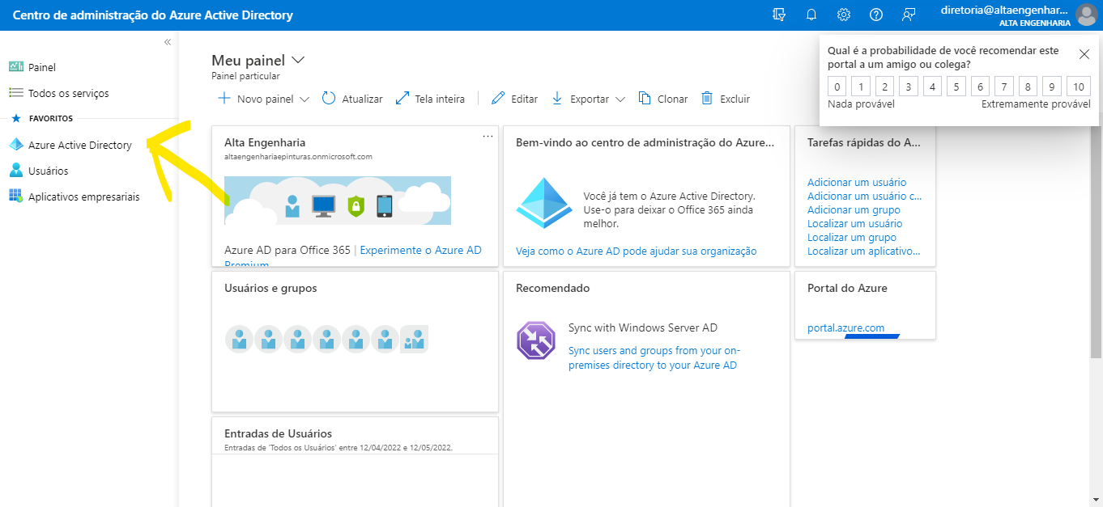Screen dimensions: 1103x507
Task: Open portal settings gear
Action: pyautogui.click(x=844, y=15)
